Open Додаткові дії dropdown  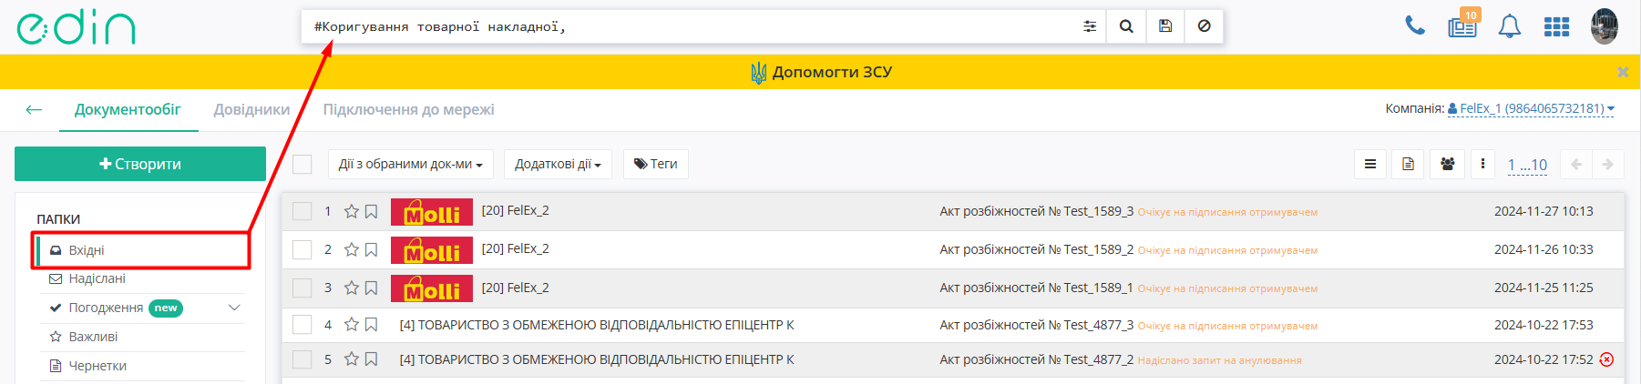click(558, 164)
